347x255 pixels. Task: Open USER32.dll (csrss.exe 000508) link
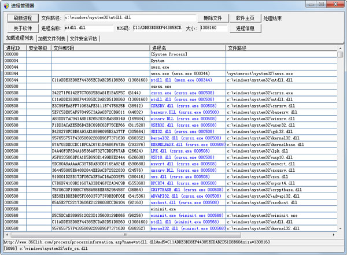click(x=184, y=125)
